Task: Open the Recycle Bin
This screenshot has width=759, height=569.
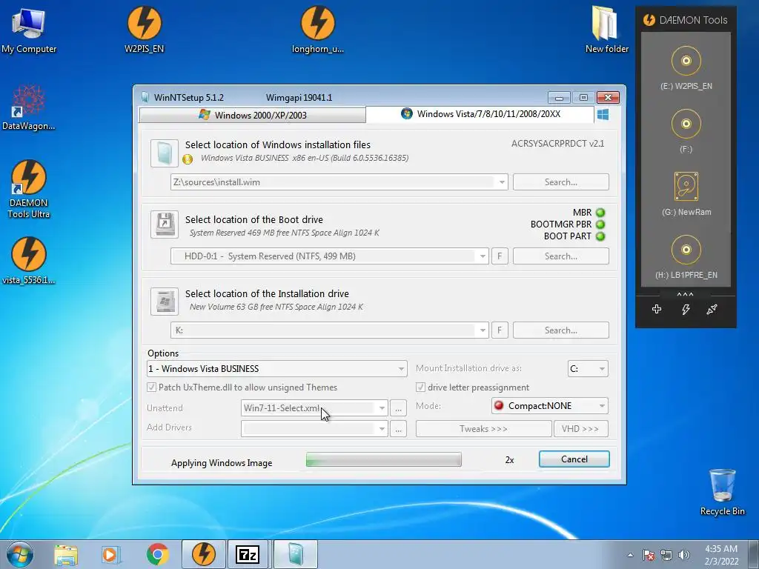Action: tap(722, 492)
